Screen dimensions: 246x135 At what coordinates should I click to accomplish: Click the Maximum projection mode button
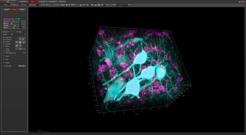pos(14,9)
